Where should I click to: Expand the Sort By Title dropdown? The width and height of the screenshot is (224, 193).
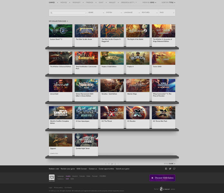point(168,3)
